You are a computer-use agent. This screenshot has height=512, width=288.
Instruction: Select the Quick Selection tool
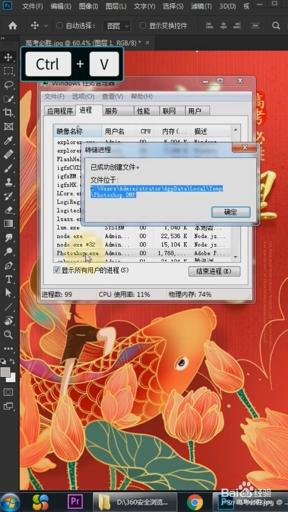tap(8, 99)
